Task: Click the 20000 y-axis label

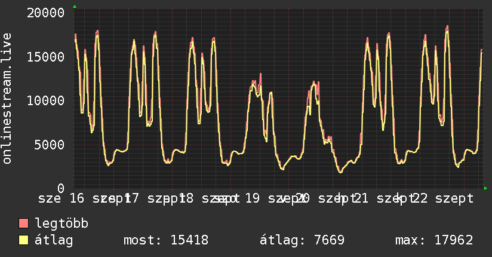Action: pos(46,13)
